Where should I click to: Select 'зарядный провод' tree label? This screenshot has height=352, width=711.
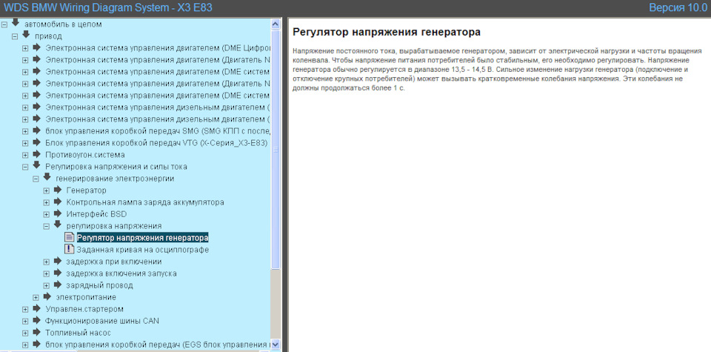(x=99, y=286)
